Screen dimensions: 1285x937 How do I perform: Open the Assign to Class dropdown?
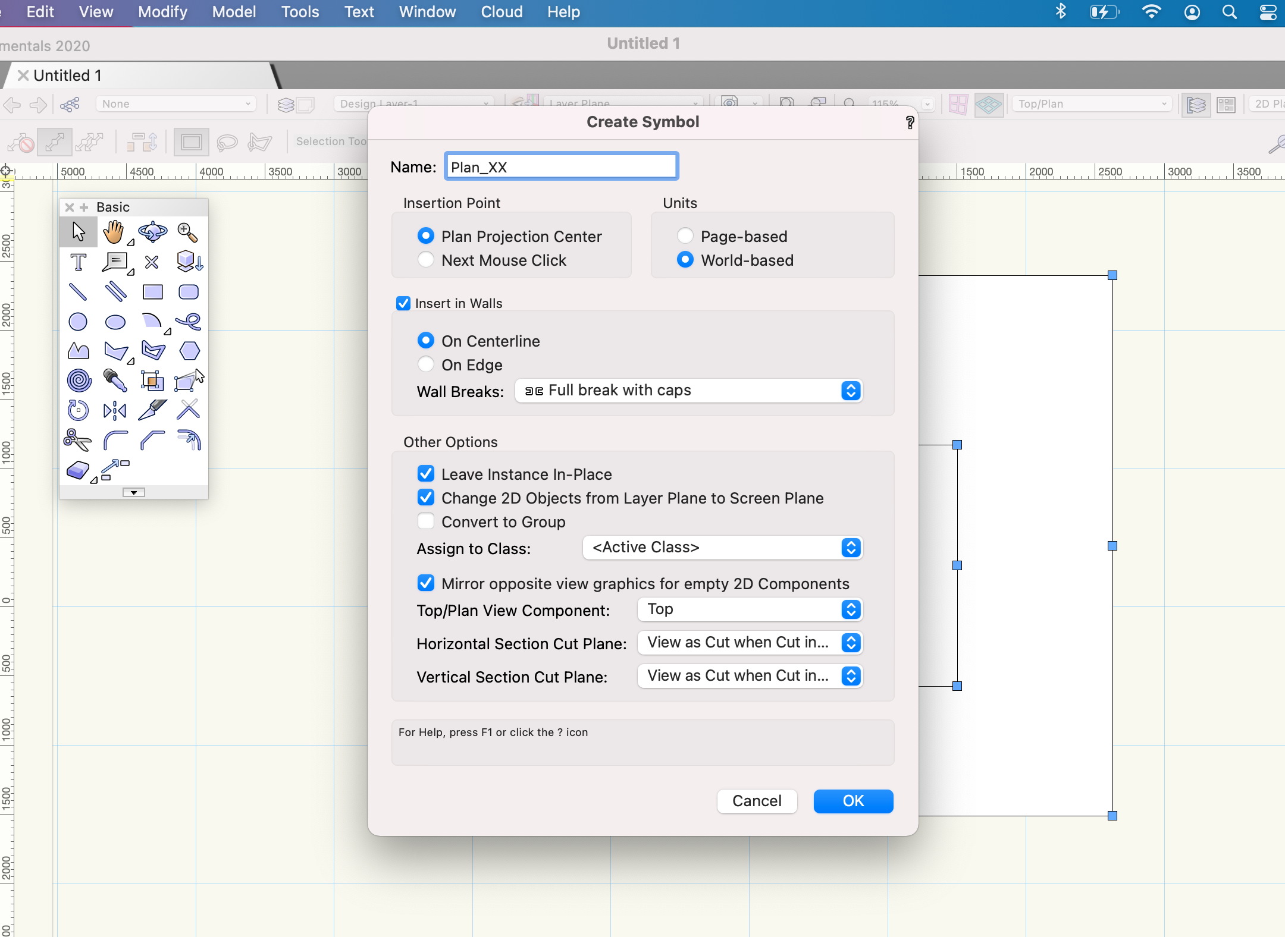click(722, 548)
